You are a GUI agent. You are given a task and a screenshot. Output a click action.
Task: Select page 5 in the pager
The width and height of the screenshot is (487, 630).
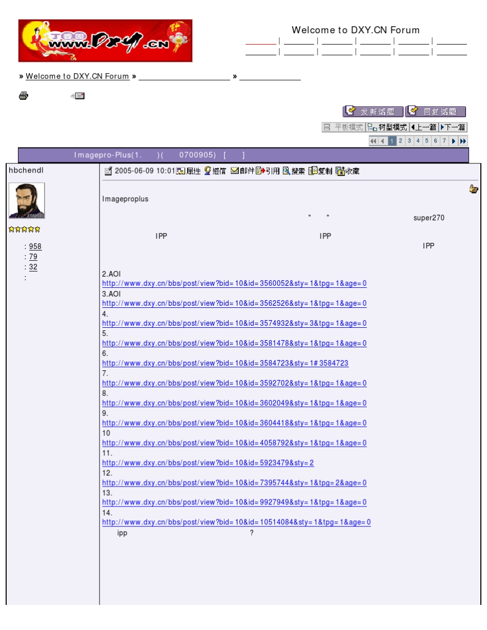(x=427, y=141)
